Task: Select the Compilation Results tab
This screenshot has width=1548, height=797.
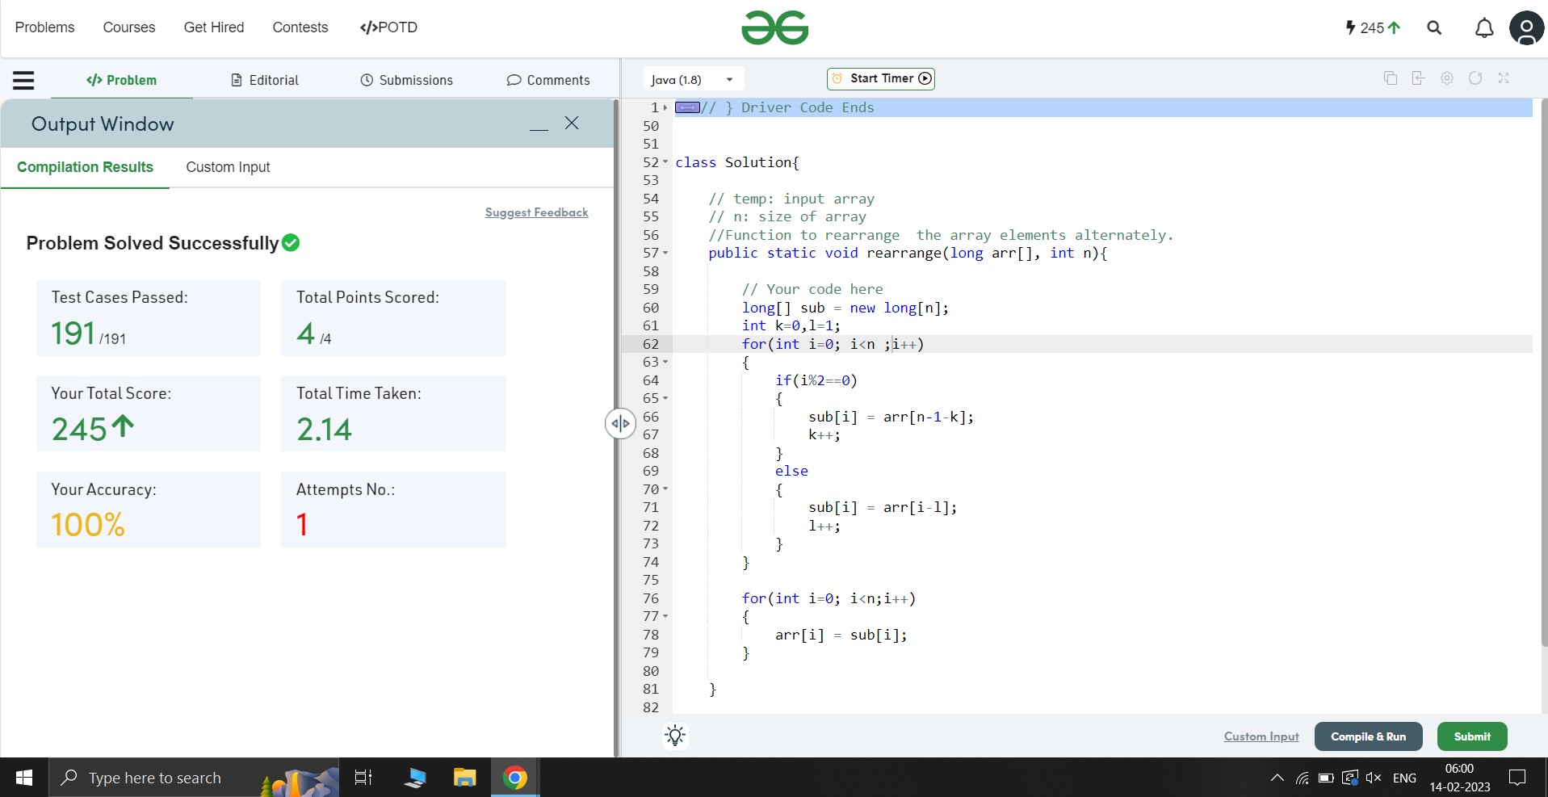Action: 85,167
